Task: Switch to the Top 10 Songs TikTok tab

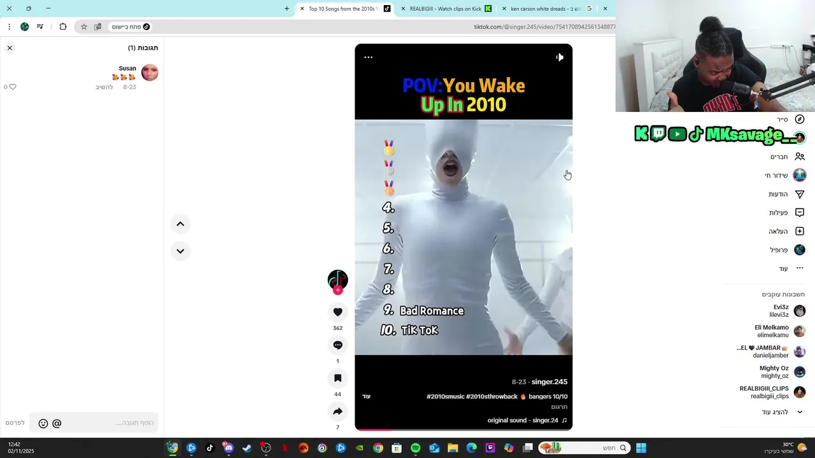Action: point(344,9)
